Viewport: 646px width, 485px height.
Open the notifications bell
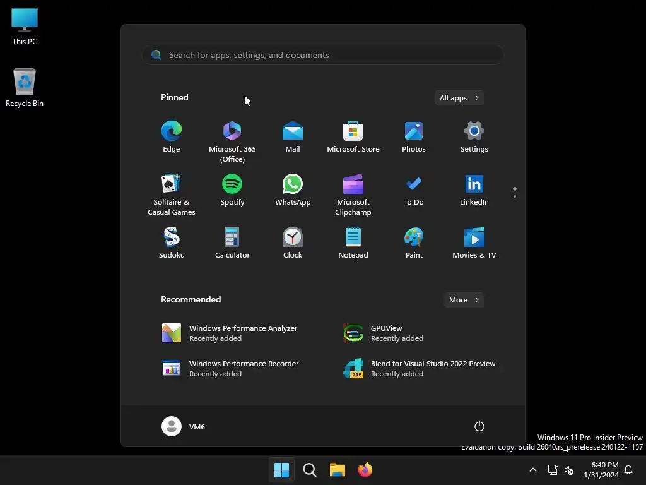(629, 470)
